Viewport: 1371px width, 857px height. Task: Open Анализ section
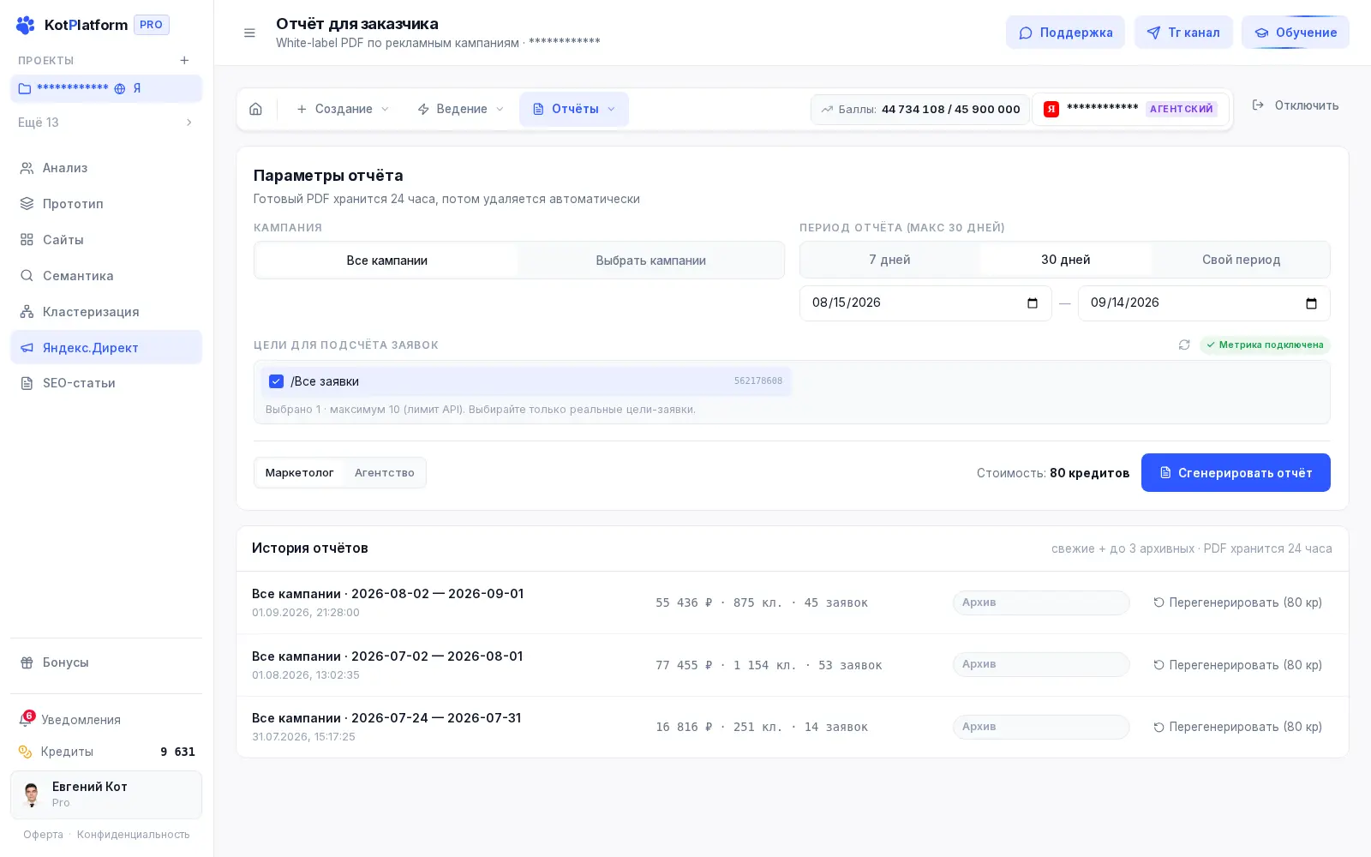(106, 168)
